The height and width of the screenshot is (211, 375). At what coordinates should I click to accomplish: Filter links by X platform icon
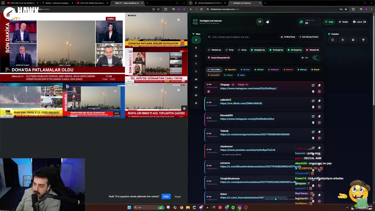coord(196,64)
